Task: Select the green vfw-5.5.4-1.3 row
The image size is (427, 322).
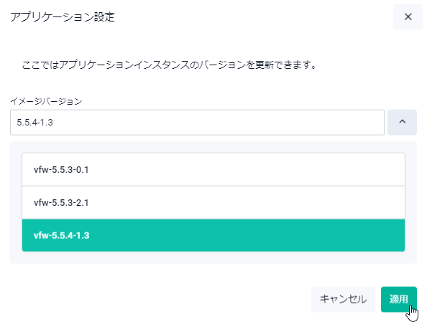Action: point(213,235)
